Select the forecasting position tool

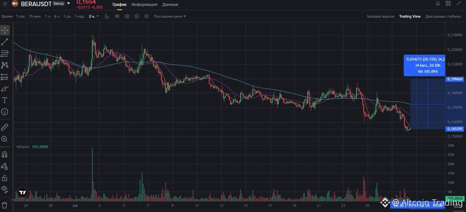tap(5, 77)
